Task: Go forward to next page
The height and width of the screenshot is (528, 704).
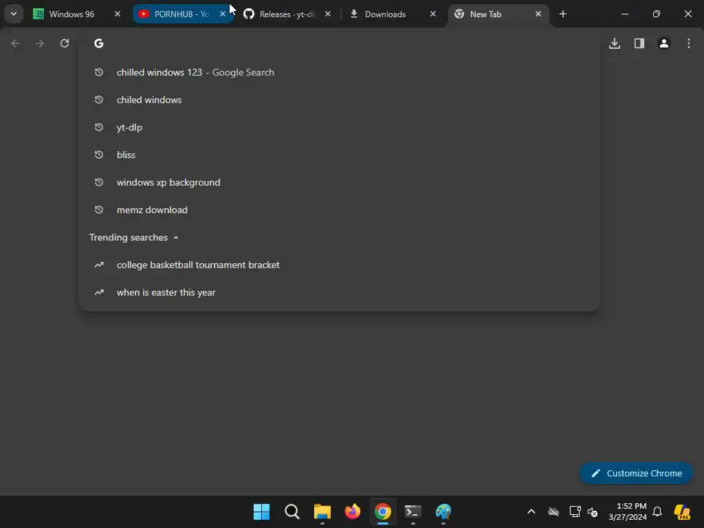Action: 40,43
